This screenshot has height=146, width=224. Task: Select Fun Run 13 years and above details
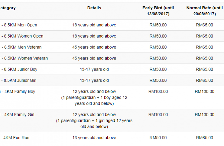tap(94, 138)
